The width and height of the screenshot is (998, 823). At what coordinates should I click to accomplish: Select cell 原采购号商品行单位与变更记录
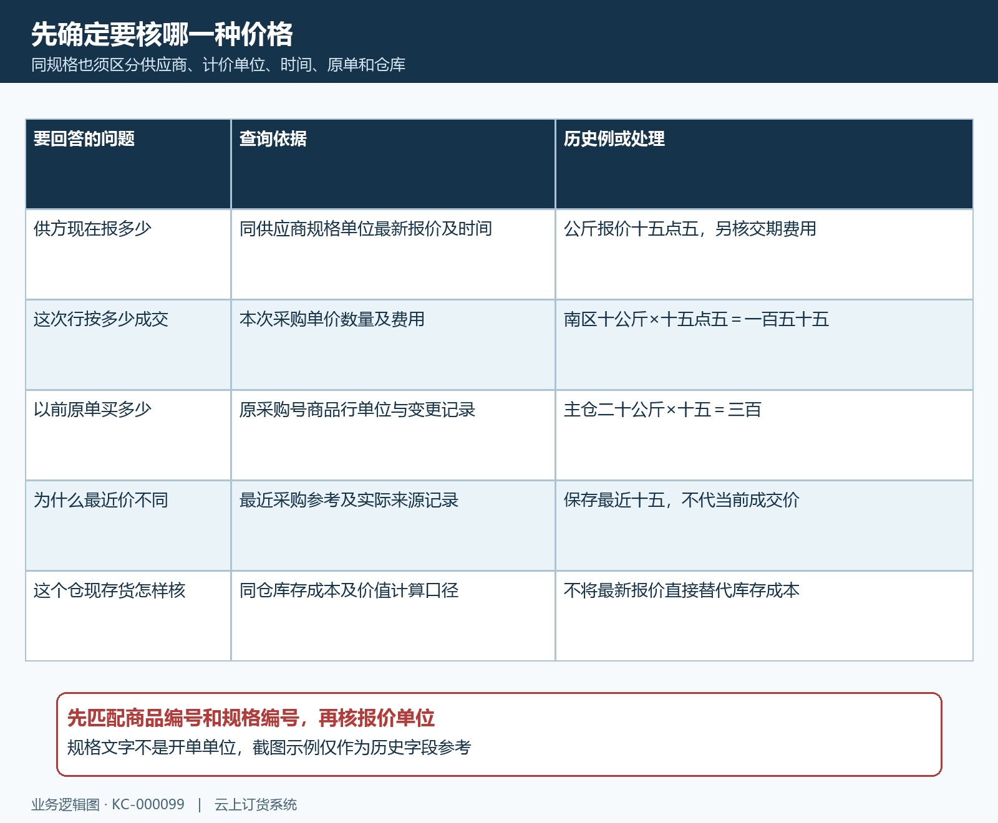coord(393,435)
